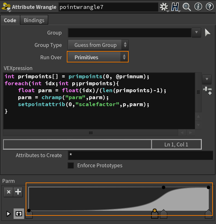Click the Houdini H takes menu icon

pyautogui.click(x=175, y=7)
